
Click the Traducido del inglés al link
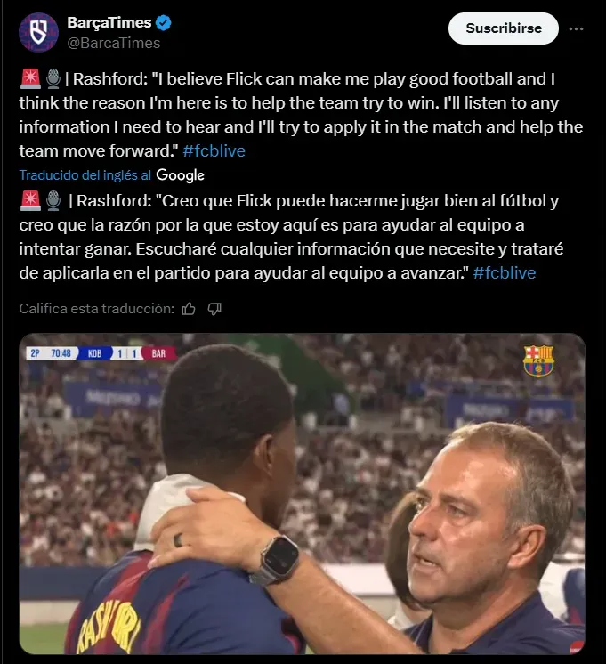click(x=85, y=175)
